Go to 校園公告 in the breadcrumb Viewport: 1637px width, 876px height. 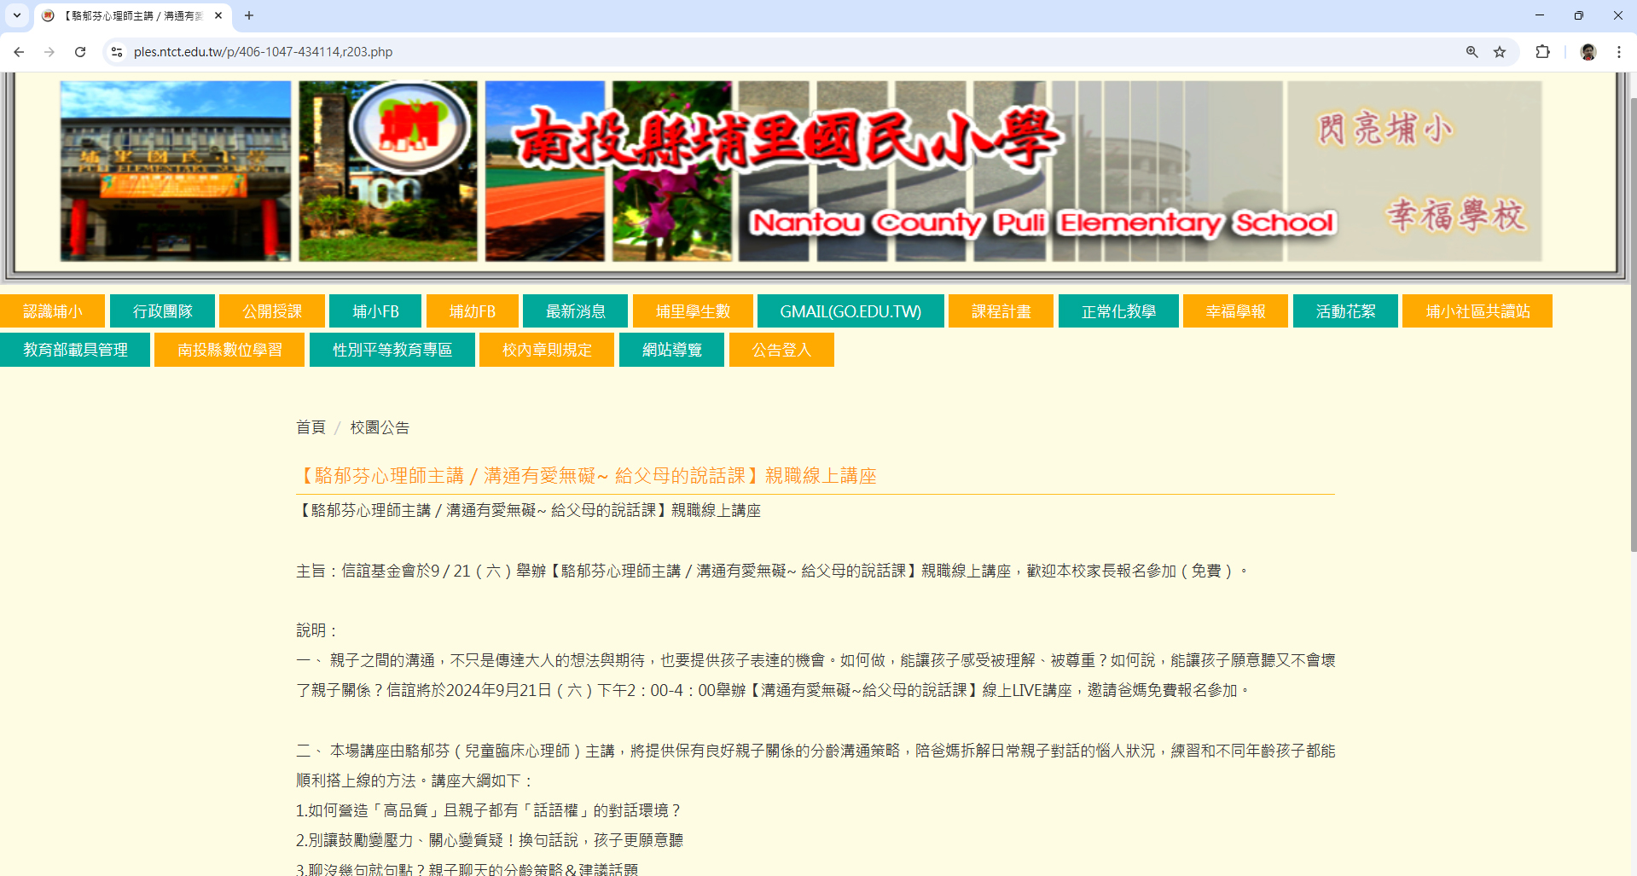[x=380, y=427]
